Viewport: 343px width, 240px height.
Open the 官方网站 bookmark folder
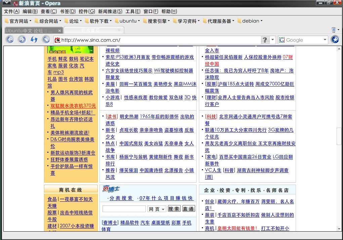(x=18, y=21)
